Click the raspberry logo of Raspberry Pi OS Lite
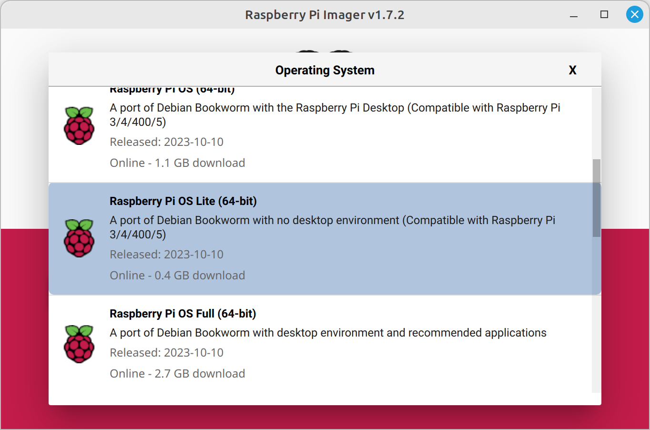This screenshot has height=430, width=650. tap(79, 238)
